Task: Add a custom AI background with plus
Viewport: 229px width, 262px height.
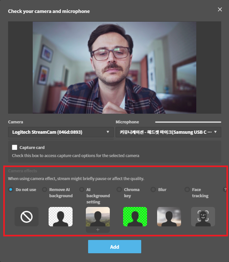Action: (x=98, y=230)
